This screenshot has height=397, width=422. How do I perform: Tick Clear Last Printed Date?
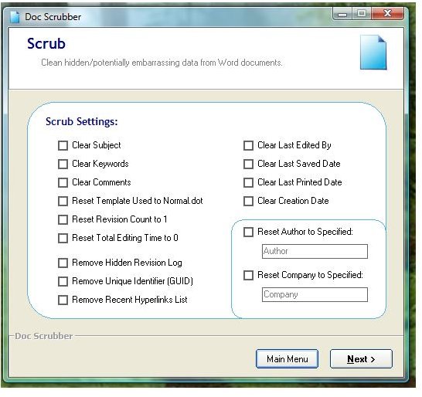(x=248, y=182)
